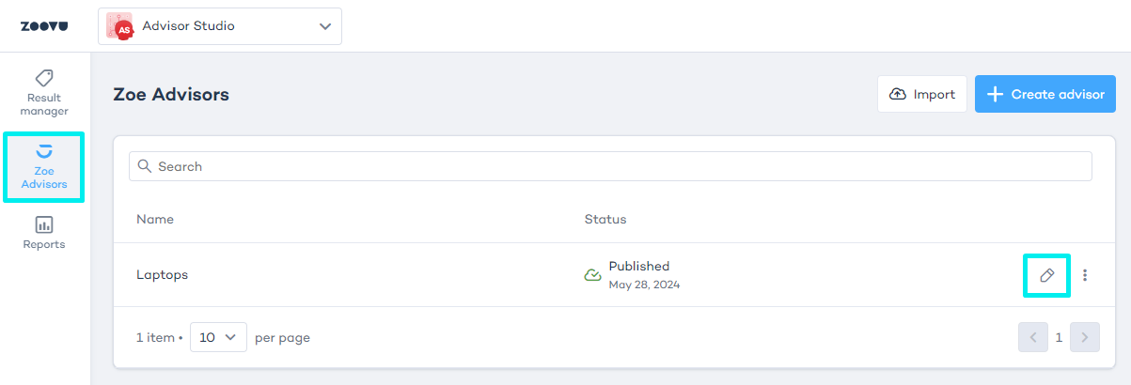Open the Laptops advisor by its name

[162, 275]
